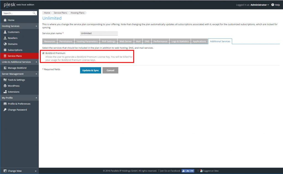Click the Help question mark icon
Screen dimensions: 283x174
click(272, 5)
